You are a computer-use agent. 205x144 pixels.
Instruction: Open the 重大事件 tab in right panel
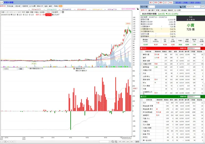[152, 10]
